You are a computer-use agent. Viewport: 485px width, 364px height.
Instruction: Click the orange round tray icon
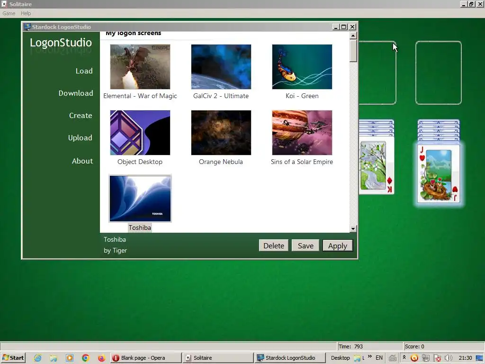pyautogui.click(x=414, y=358)
